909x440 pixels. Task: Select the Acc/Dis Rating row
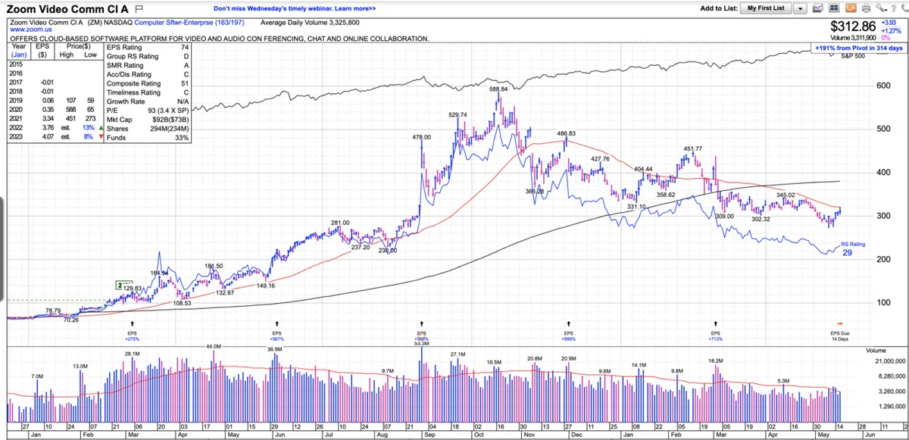pos(148,74)
